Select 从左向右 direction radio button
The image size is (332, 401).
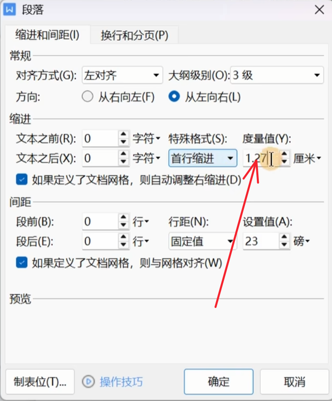tap(174, 97)
